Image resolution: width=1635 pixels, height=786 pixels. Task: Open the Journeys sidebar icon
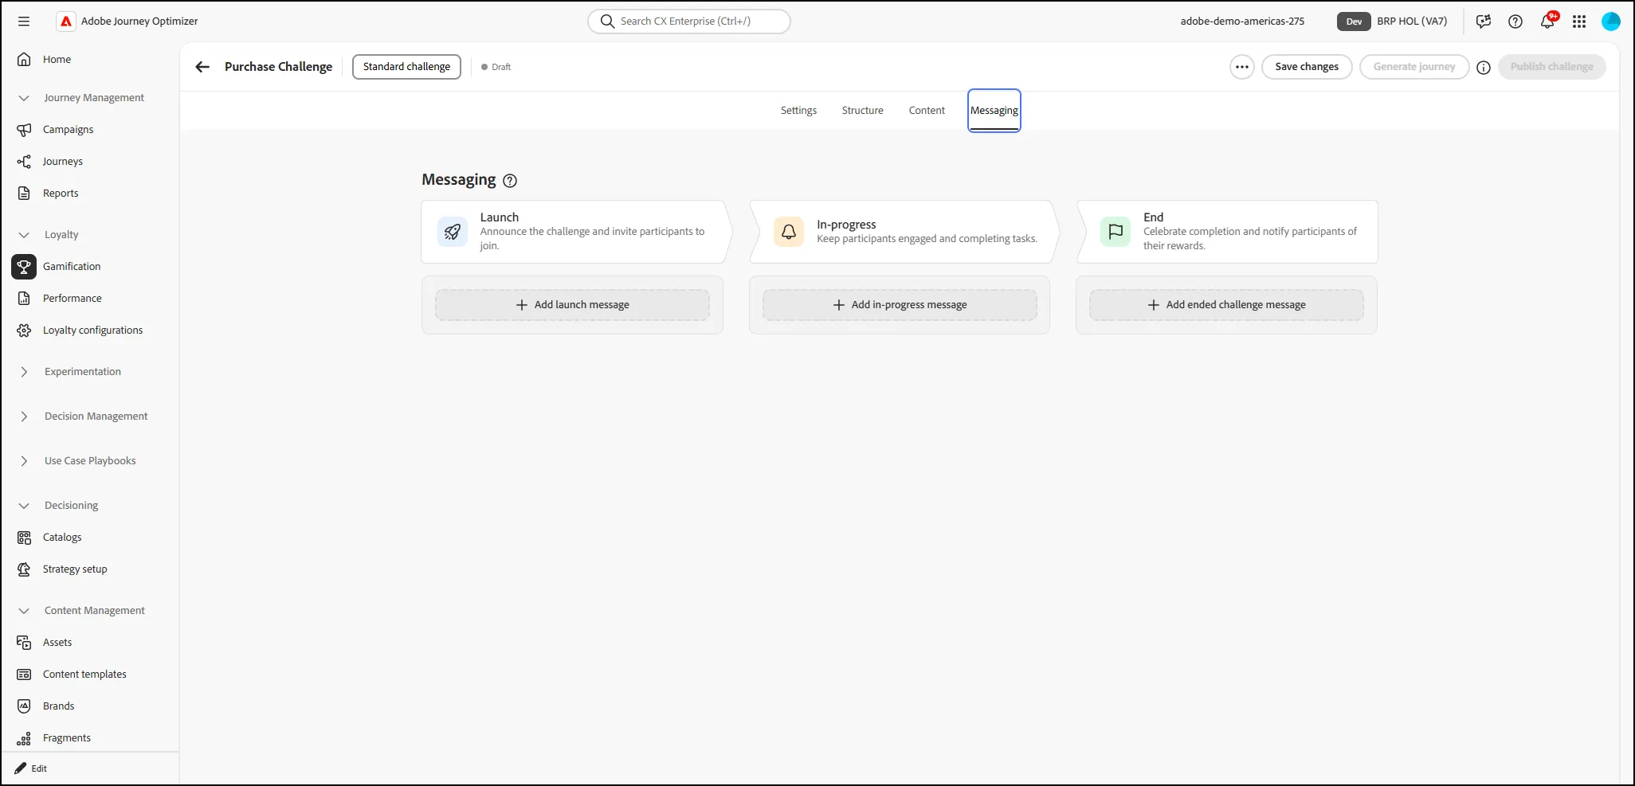click(x=24, y=162)
